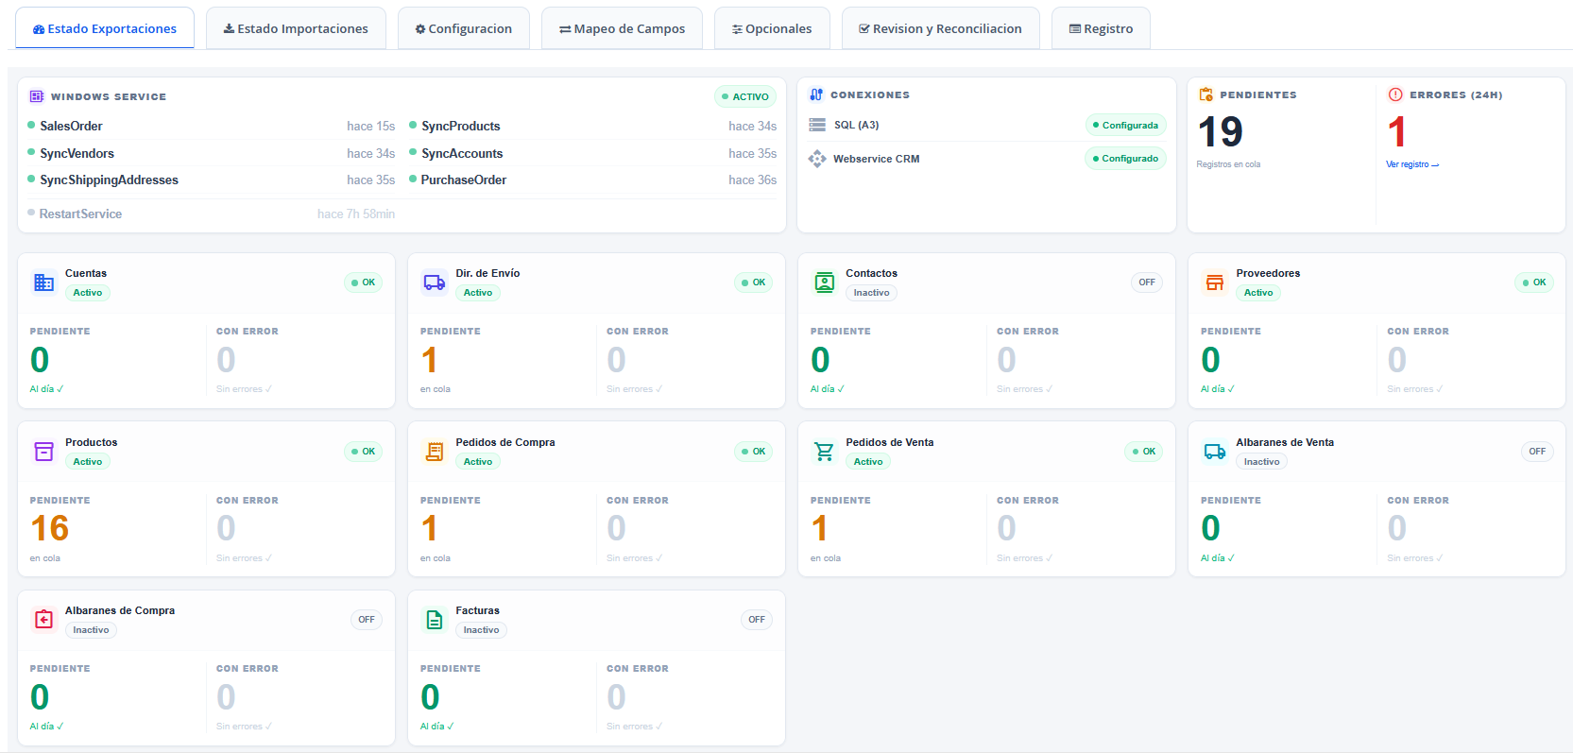Click the ACTIVO service status badge
The width and height of the screenshot is (1573, 753).
click(745, 96)
